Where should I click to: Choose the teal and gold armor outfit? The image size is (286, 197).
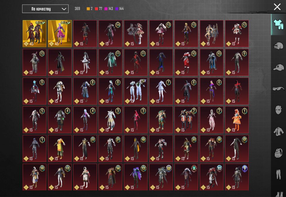pyautogui.click(x=161, y=120)
